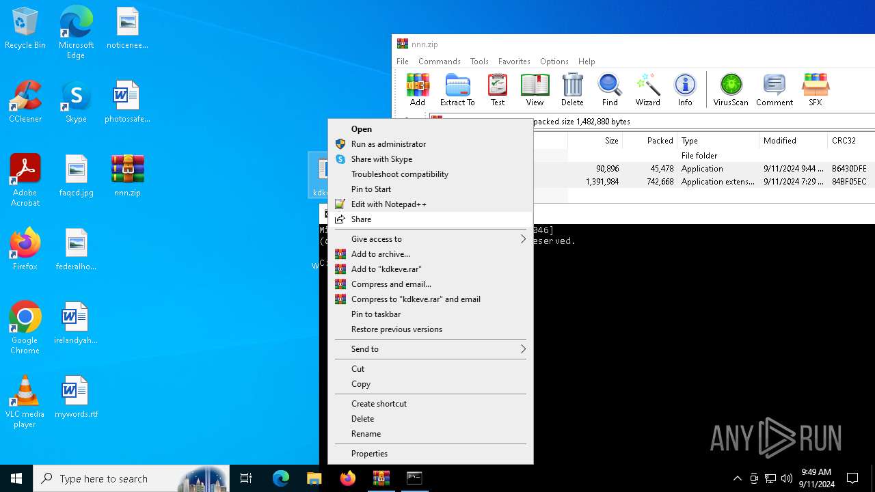This screenshot has height=492, width=875.
Task: Select Troubleshoot compatibility
Action: tap(431, 174)
